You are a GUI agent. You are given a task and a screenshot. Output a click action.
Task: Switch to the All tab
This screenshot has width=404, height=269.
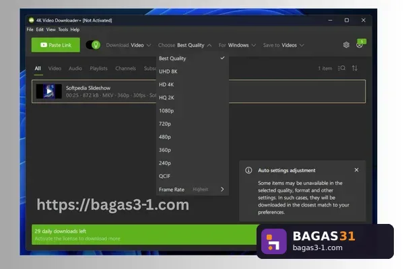tap(38, 69)
